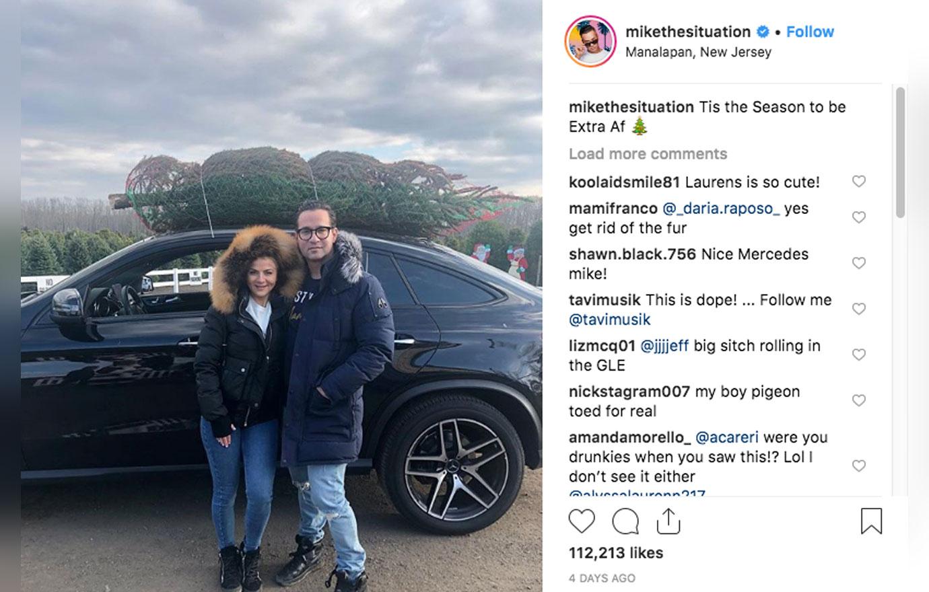
Task: Click the blue verified badge
Action: (763, 32)
